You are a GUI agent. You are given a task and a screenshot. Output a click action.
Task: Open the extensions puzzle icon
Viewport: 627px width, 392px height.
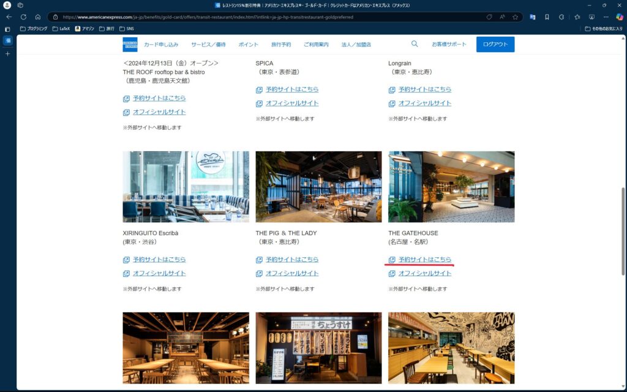[561, 17]
